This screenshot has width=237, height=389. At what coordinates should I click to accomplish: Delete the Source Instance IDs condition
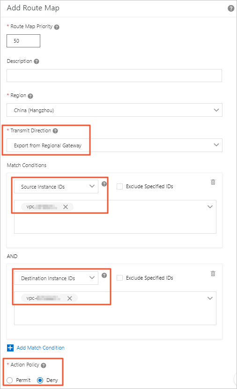click(213, 182)
